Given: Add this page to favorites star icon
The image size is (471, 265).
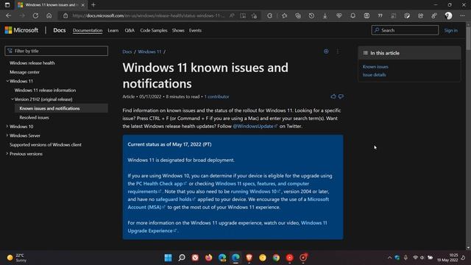Looking at the screenshot, I should click(254, 15).
